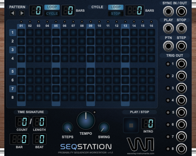Toggle step 16 on track 8

click(151, 97)
